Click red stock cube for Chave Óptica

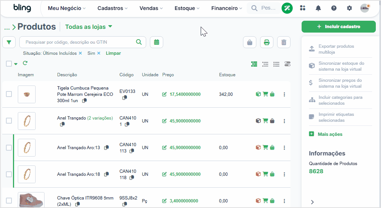[258, 201]
